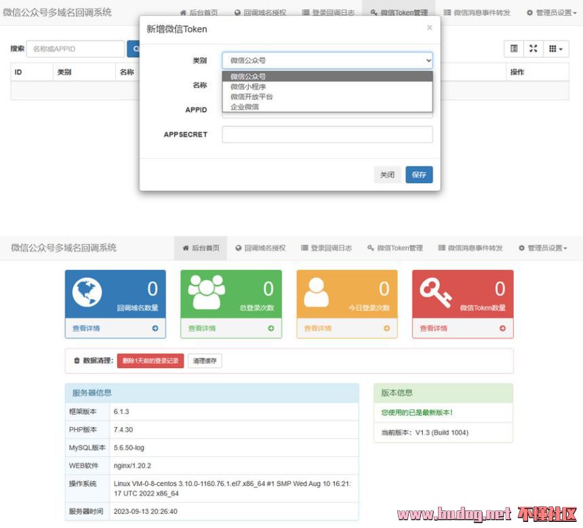This screenshot has width=583, height=528.
Task: Click the red 删除1天前的登录记录 button
Action: [150, 361]
